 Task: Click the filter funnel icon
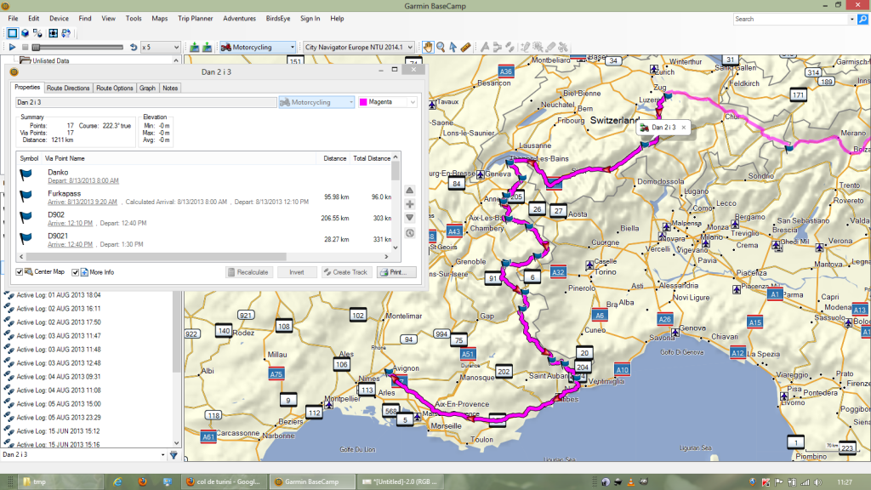tap(174, 455)
